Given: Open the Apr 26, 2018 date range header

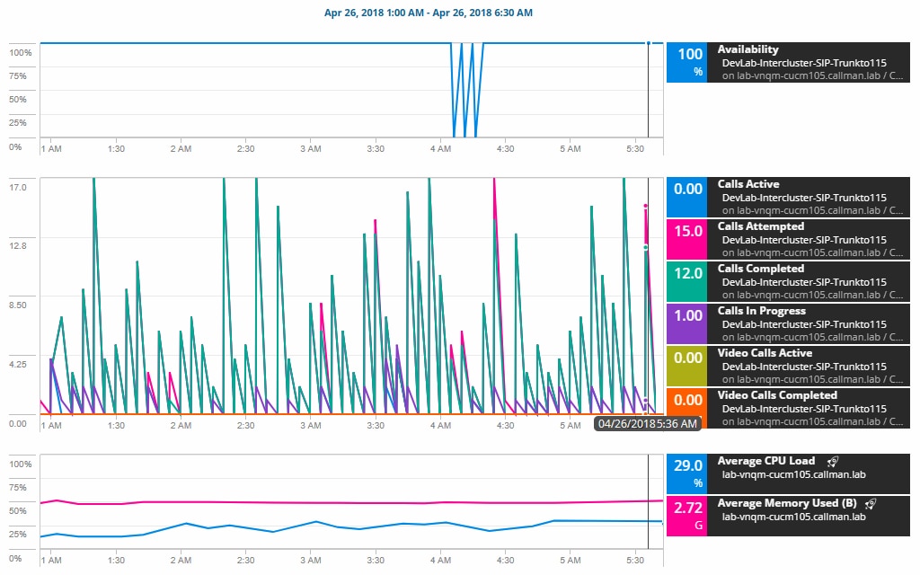Looking at the screenshot, I should coord(428,13).
